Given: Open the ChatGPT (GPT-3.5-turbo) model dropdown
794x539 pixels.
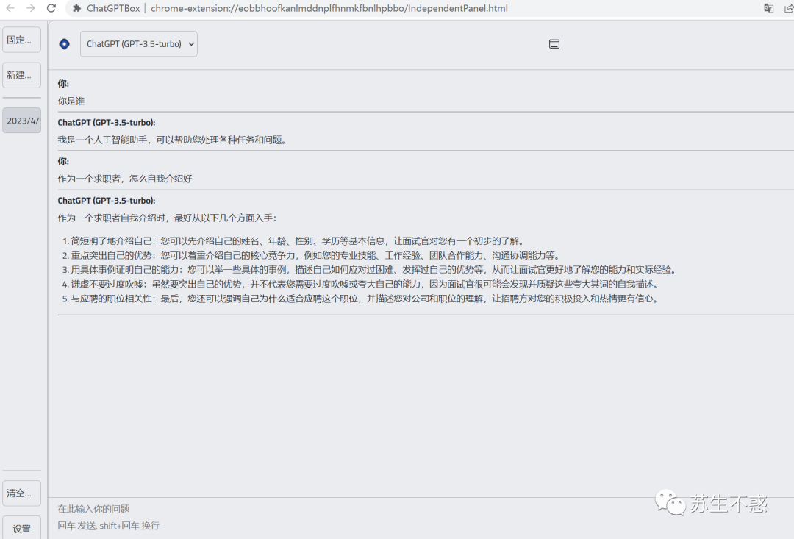Looking at the screenshot, I should (x=139, y=44).
